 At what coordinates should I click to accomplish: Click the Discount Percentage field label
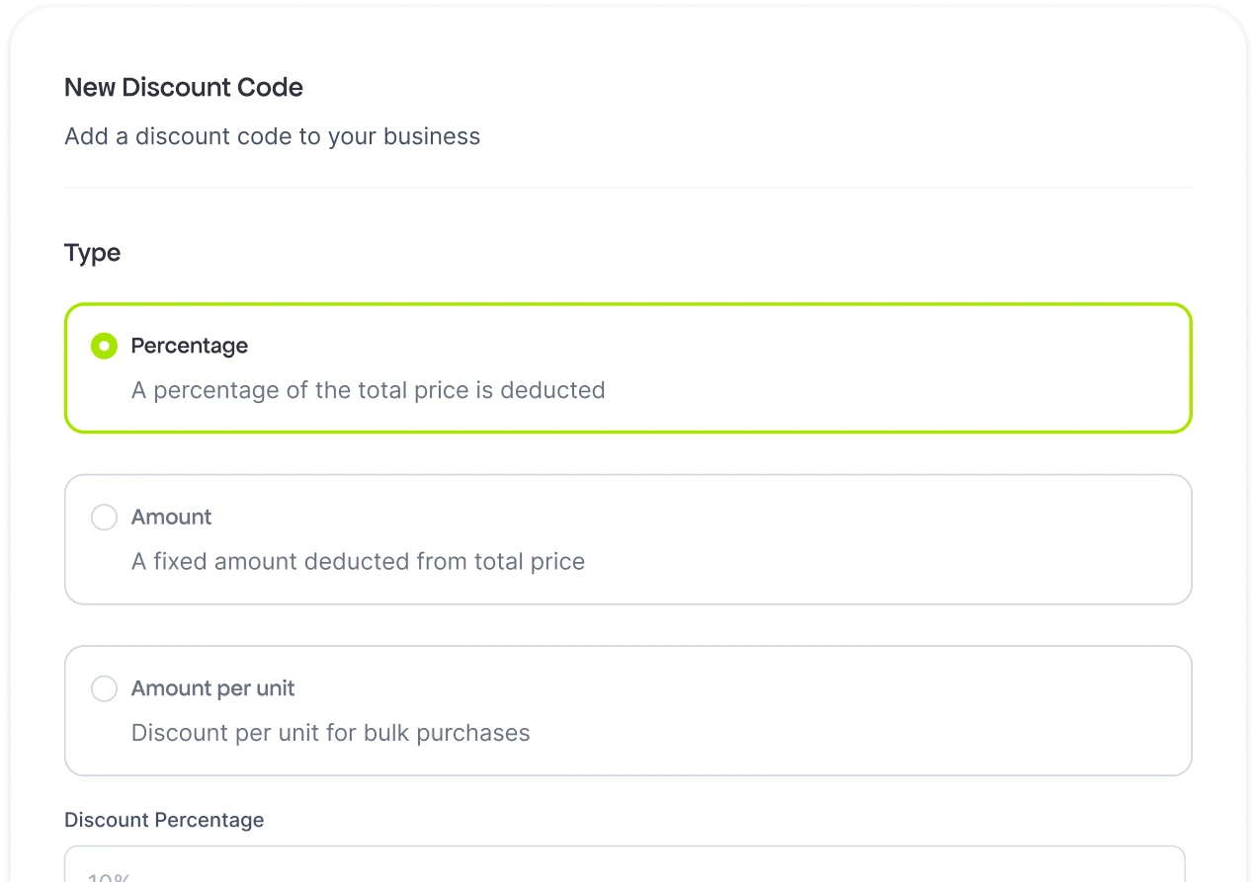[x=164, y=820]
